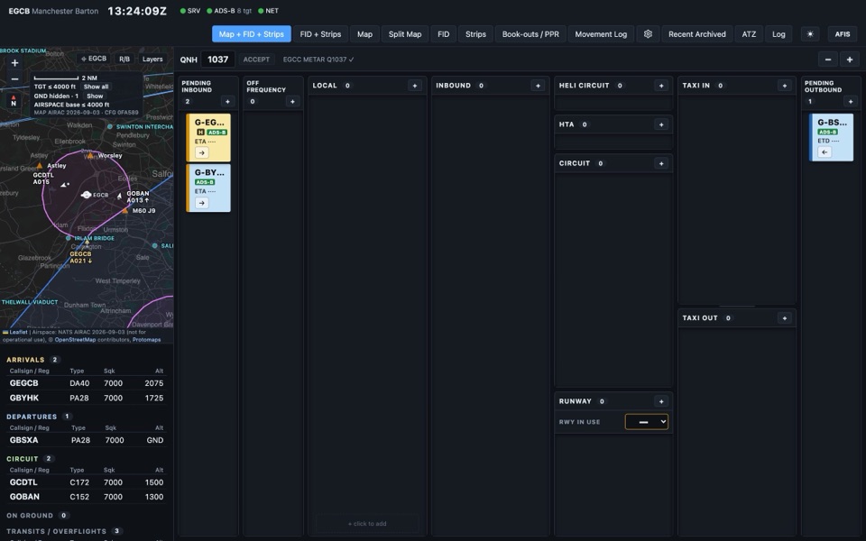Switch to the Map + FID + Strips view
Viewport: 866px width, 541px height.
[x=252, y=34]
